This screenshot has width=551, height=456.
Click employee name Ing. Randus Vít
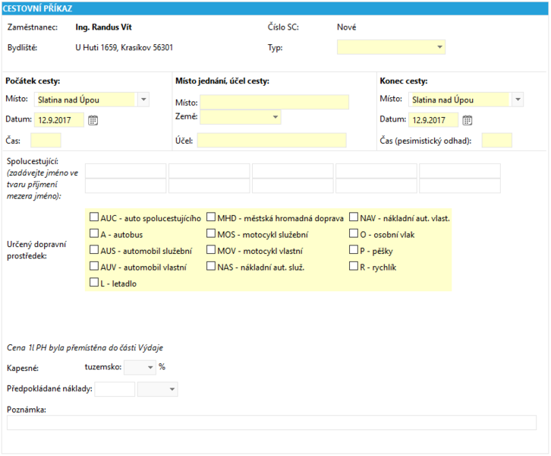click(104, 27)
